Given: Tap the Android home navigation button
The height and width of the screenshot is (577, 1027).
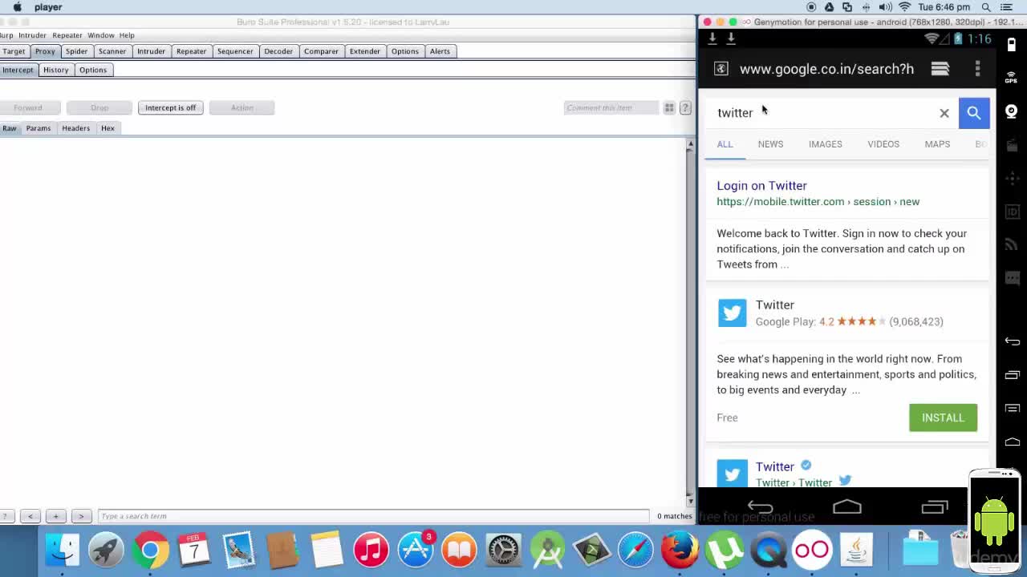Looking at the screenshot, I should coord(847,506).
